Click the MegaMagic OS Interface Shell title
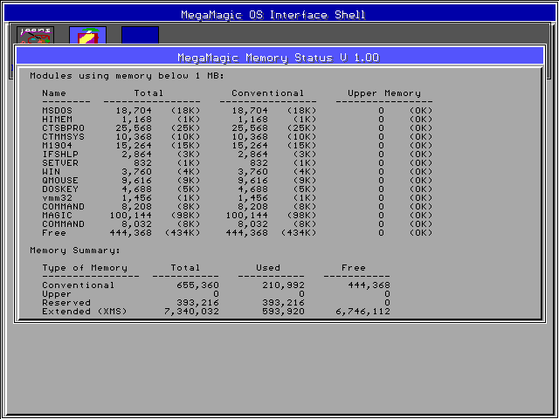This screenshot has height=419, width=559. 273,15
